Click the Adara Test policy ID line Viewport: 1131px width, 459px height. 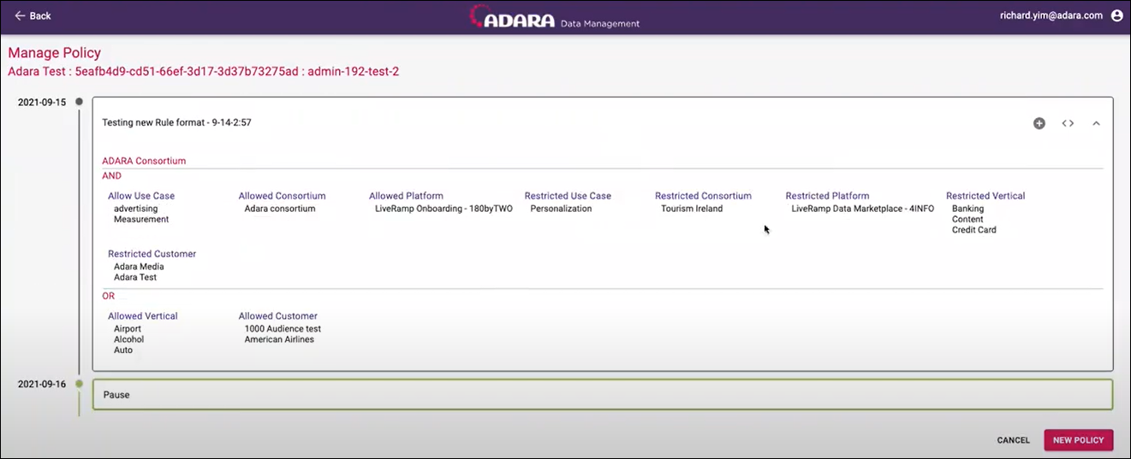(204, 72)
